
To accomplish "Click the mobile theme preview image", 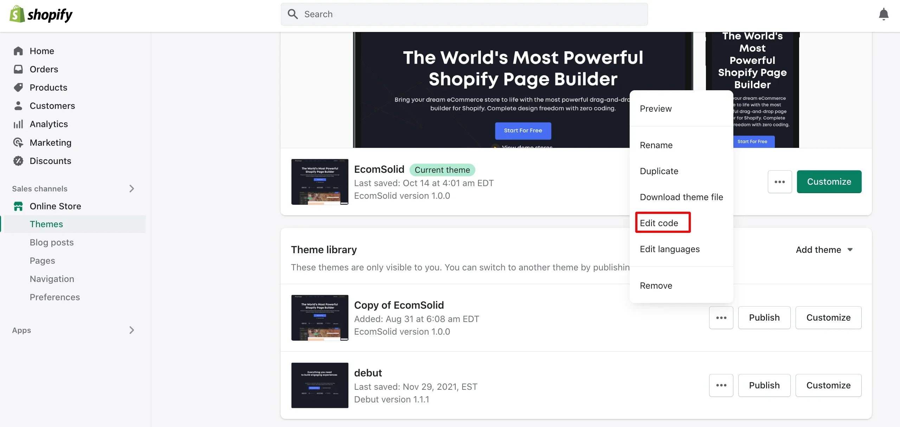I will 752,90.
